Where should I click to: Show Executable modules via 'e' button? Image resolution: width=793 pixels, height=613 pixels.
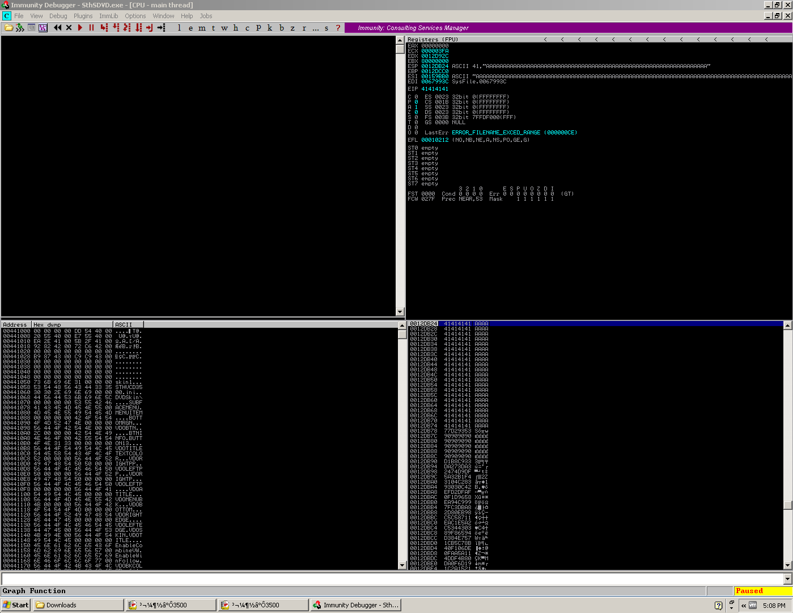190,27
